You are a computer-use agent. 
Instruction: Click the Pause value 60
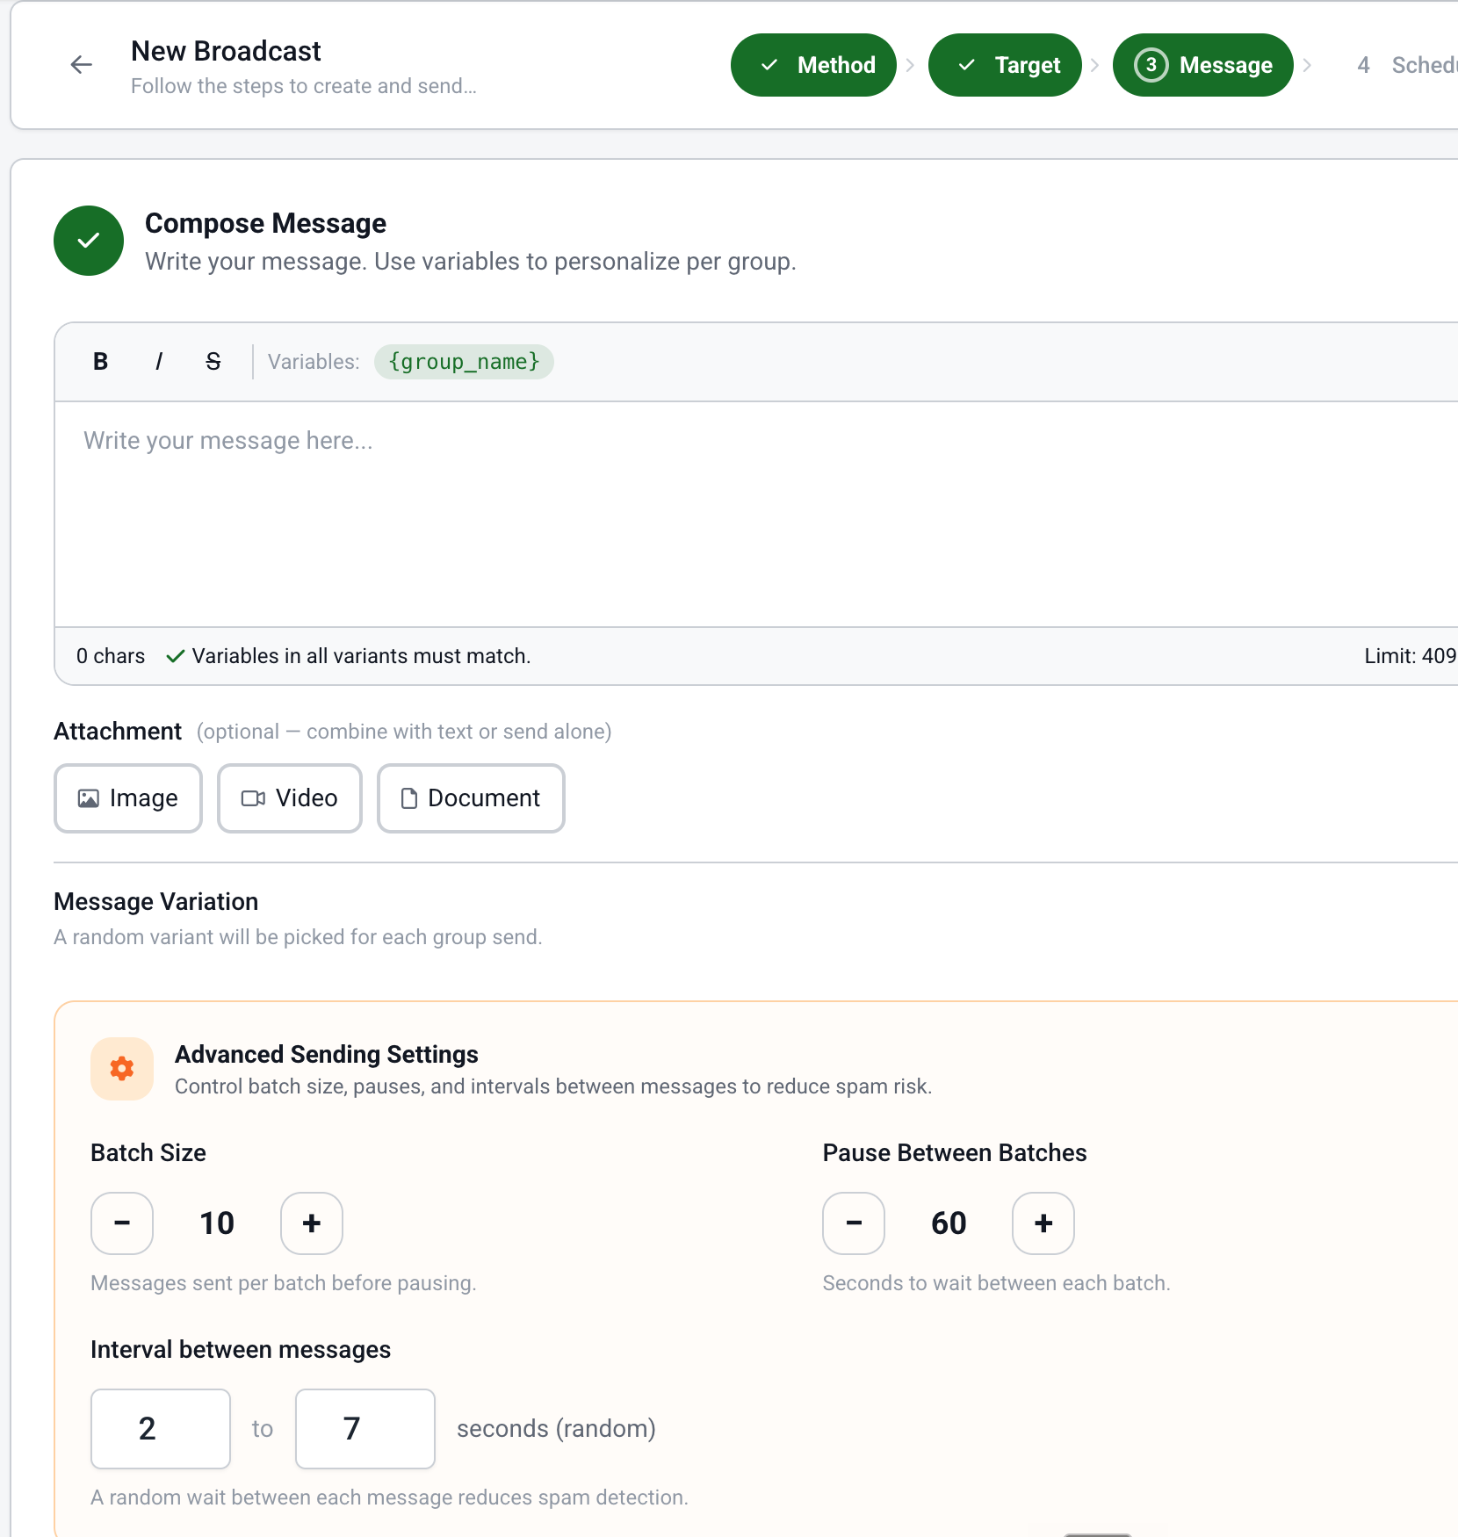(949, 1223)
